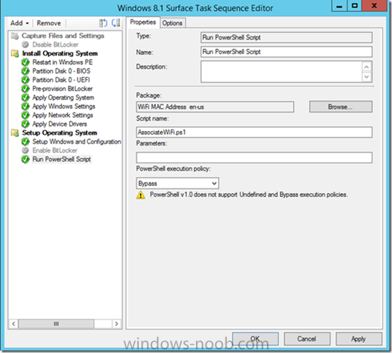Select the Enable BitLocker step
The height and width of the screenshot is (353, 392).
click(x=55, y=150)
